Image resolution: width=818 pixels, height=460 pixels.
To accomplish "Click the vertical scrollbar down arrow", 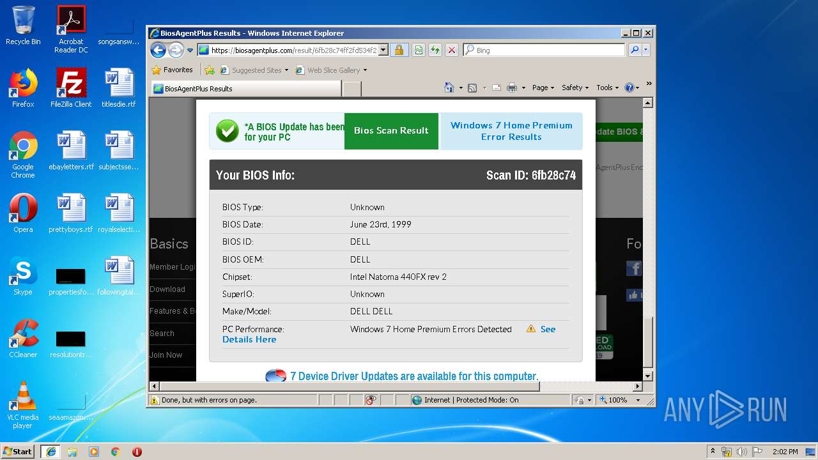I will tap(647, 376).
